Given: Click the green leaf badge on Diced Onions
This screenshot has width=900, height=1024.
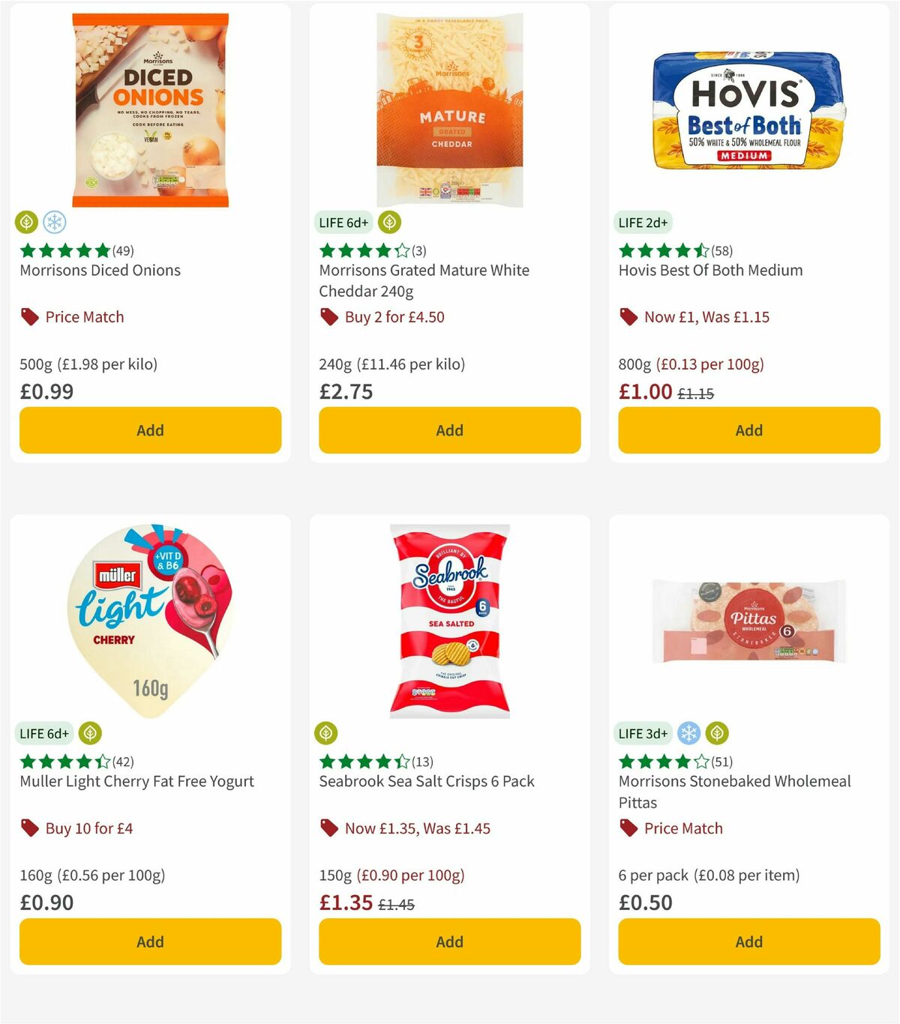Looking at the screenshot, I should click(26, 222).
